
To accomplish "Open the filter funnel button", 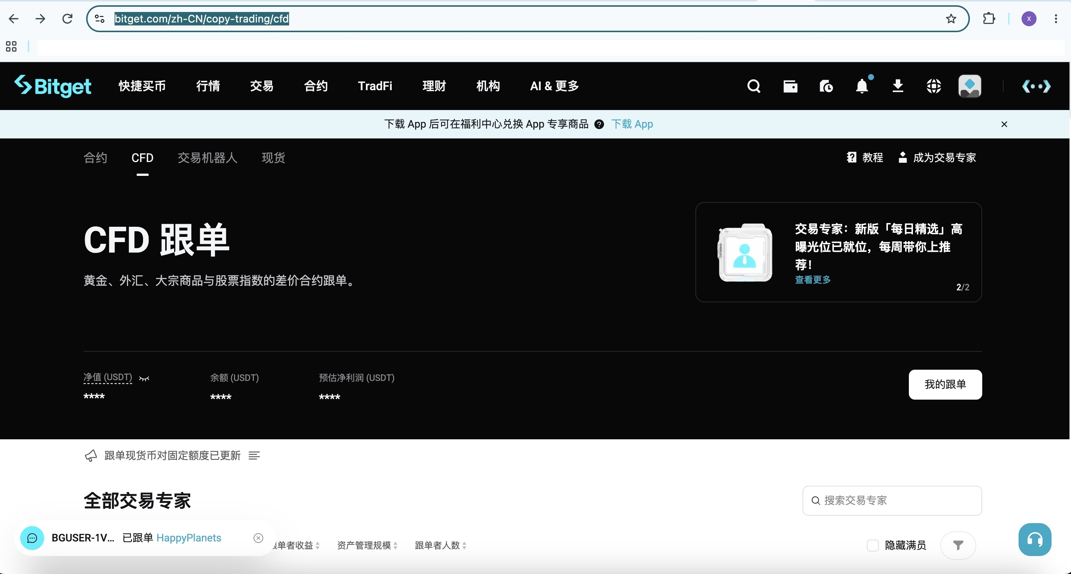I will coord(958,545).
